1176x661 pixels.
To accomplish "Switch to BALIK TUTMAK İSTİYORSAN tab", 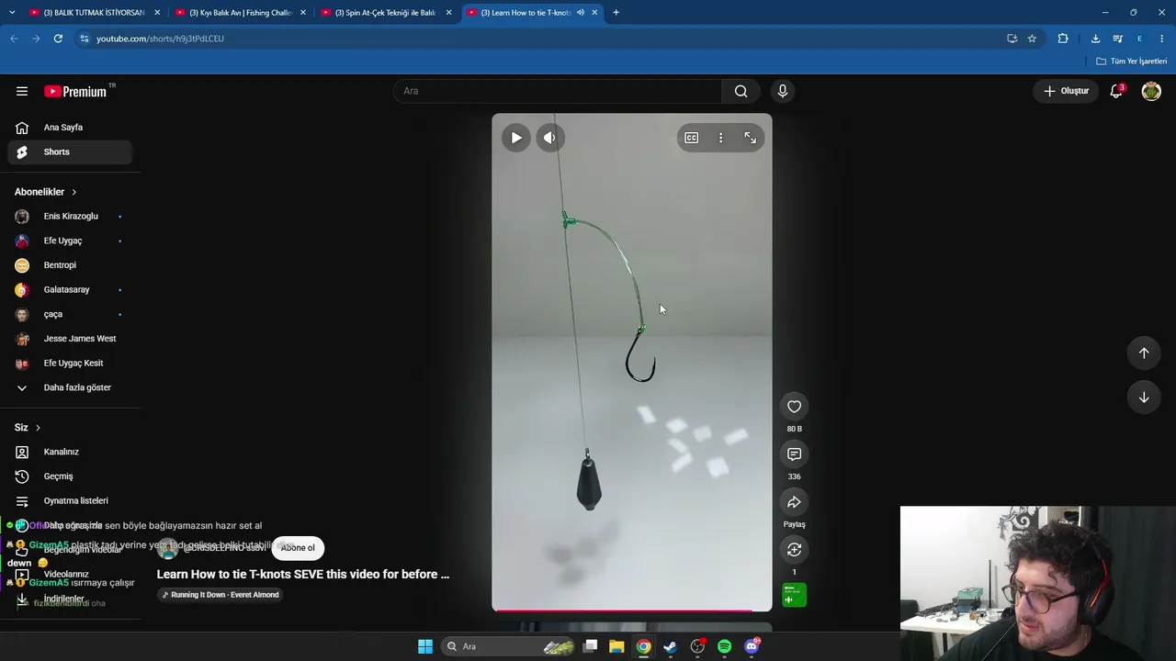I will point(94,13).
